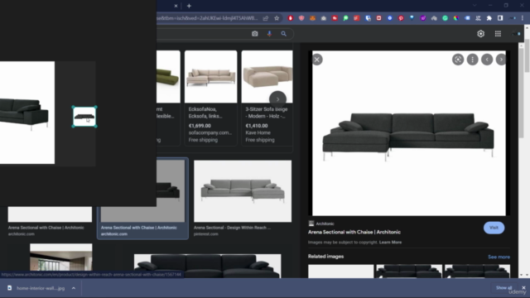Viewport: 530px width, 298px height.
Task: Click the purple circular extension icon
Action: point(423,18)
